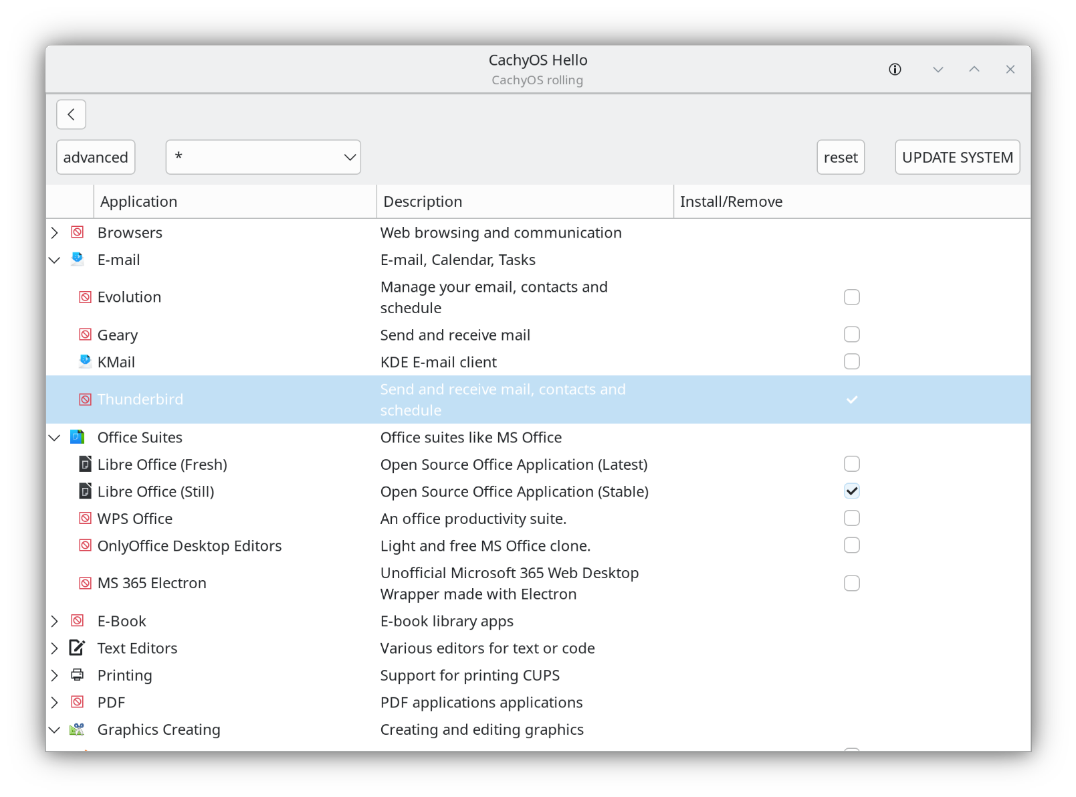This screenshot has width=1076, height=797.
Task: Tick the MS 365 Electron checkbox
Action: (851, 583)
